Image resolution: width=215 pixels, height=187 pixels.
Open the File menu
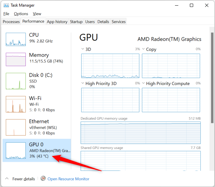click(x=6, y=14)
